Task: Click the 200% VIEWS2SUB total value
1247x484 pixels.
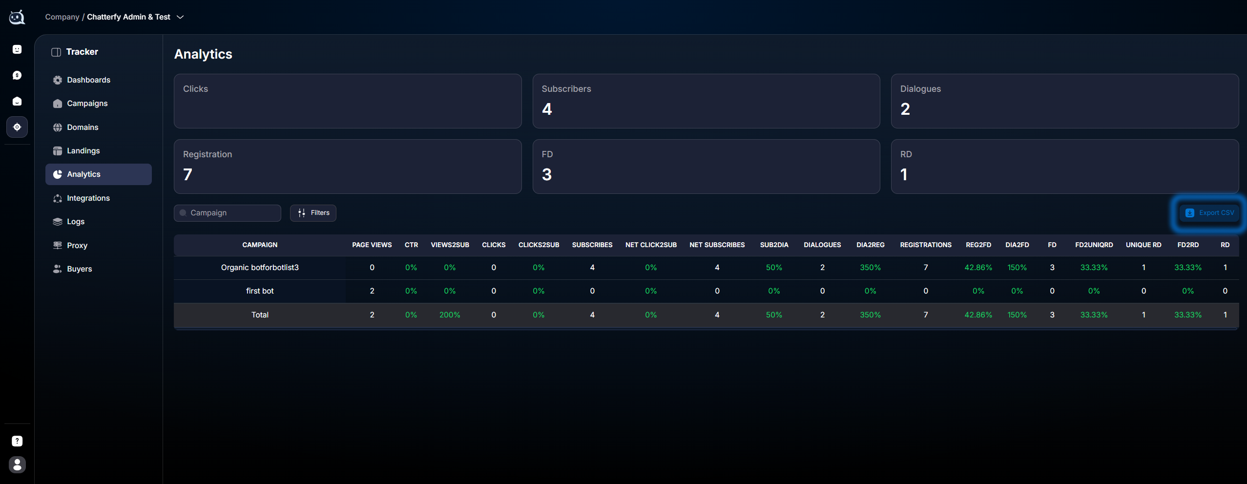Action: point(450,315)
